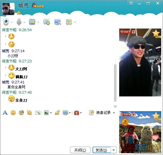Start a voice call with microphone icon
Viewport: 163px width, 155px height.
19,22
